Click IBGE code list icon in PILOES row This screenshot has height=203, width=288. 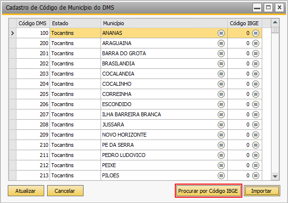tap(255, 176)
